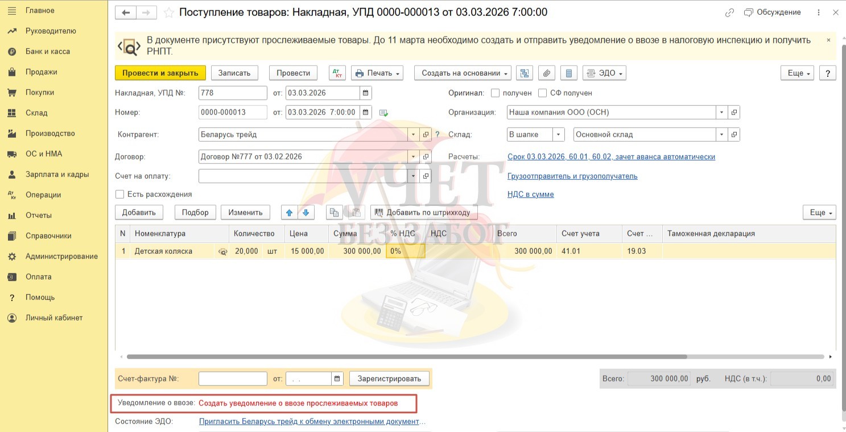Check the Есть расхождения checkbox
This screenshot has width=846, height=432.
(x=119, y=194)
